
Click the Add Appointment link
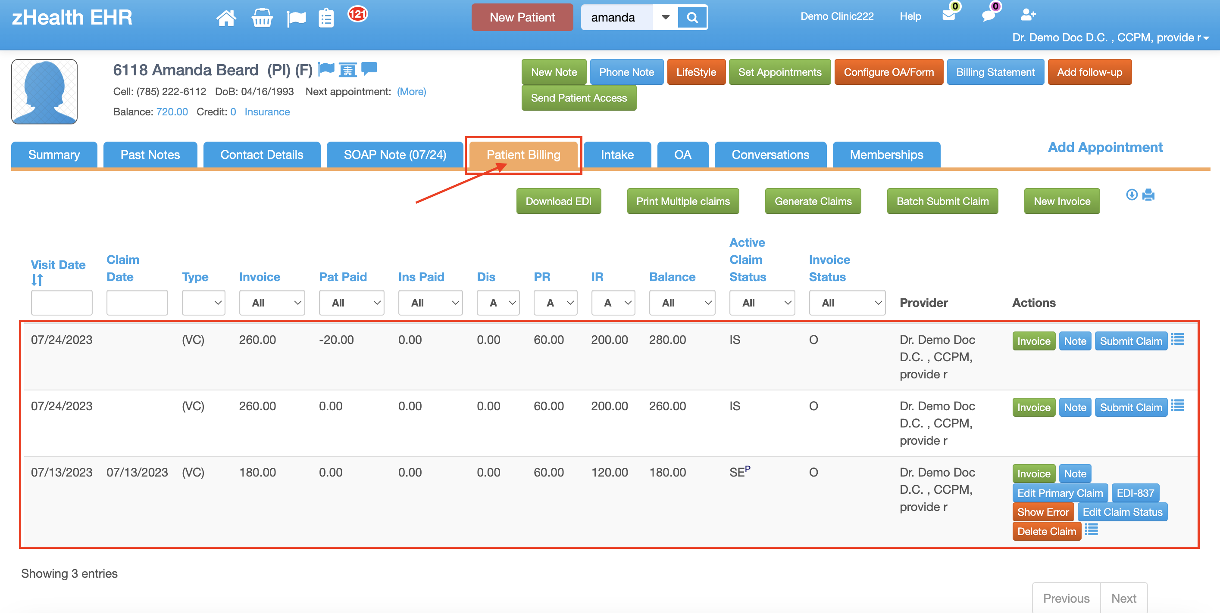[x=1105, y=147]
